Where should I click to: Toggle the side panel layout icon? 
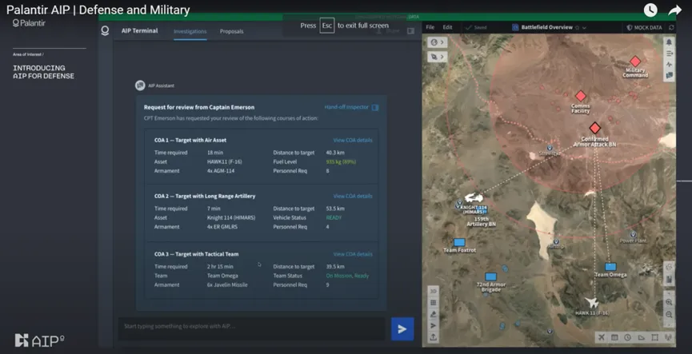pyautogui.click(x=410, y=31)
